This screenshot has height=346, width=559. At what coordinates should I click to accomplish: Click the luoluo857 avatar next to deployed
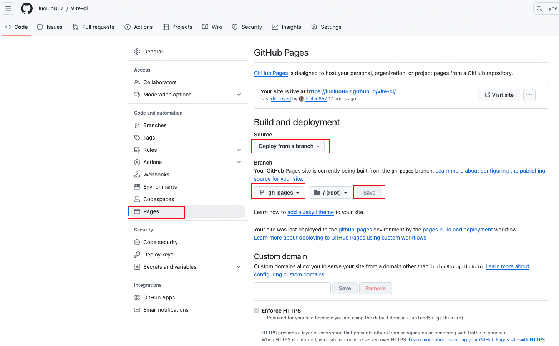(302, 99)
